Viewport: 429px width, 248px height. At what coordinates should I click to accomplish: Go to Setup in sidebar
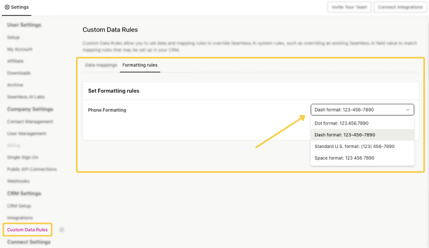13,37
